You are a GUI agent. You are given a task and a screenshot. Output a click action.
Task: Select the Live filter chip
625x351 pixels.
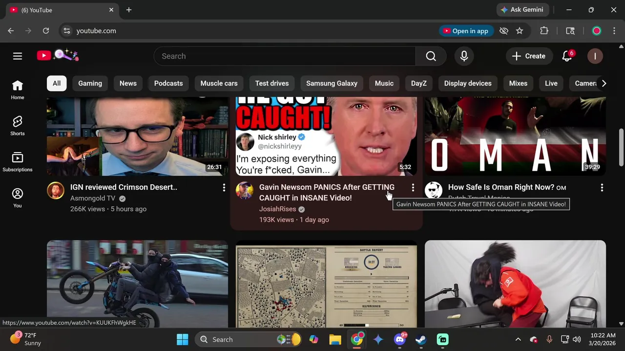pos(551,83)
